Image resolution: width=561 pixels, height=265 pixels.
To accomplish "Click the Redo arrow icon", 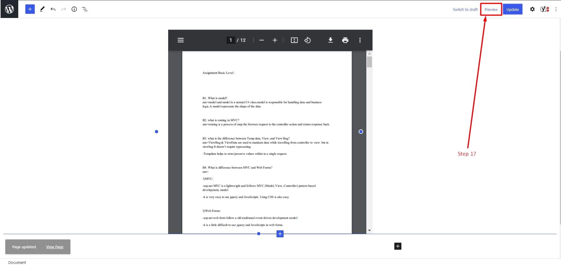I will (x=64, y=9).
